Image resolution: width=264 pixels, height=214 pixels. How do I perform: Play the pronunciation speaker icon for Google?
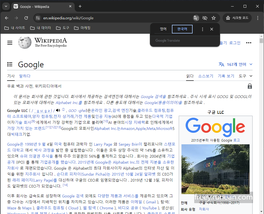[x=57, y=110]
